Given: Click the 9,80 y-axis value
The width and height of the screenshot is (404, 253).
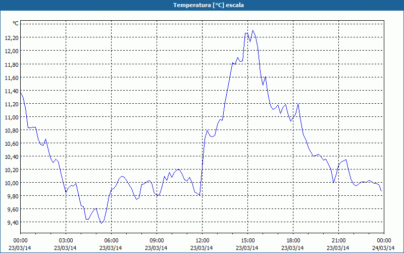Looking at the screenshot, I should [x=13, y=196].
